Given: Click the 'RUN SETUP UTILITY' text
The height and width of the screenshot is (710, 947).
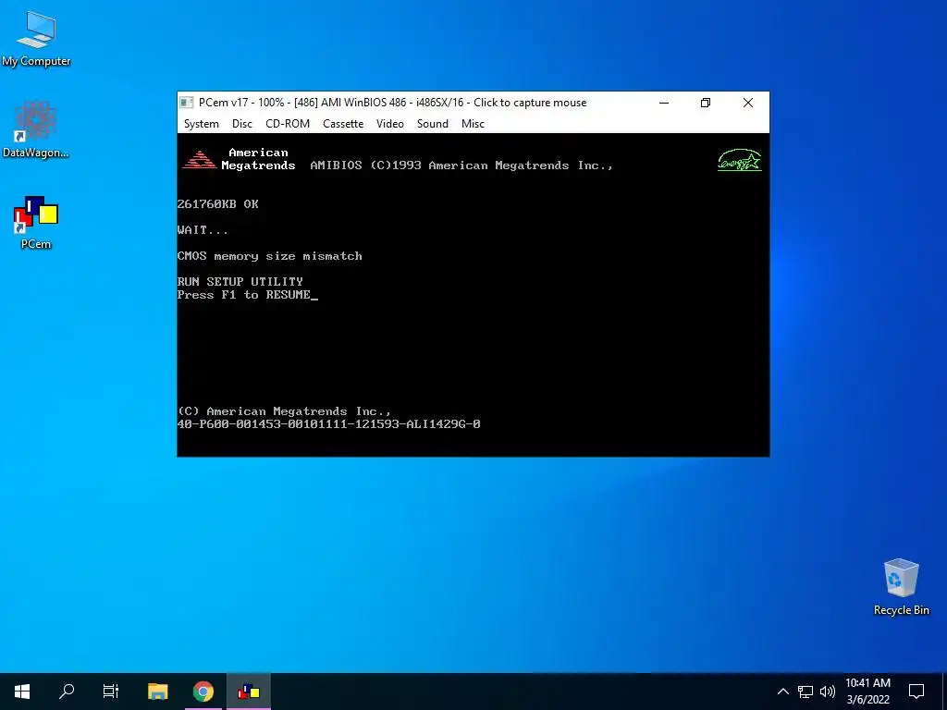Looking at the screenshot, I should (240, 281).
